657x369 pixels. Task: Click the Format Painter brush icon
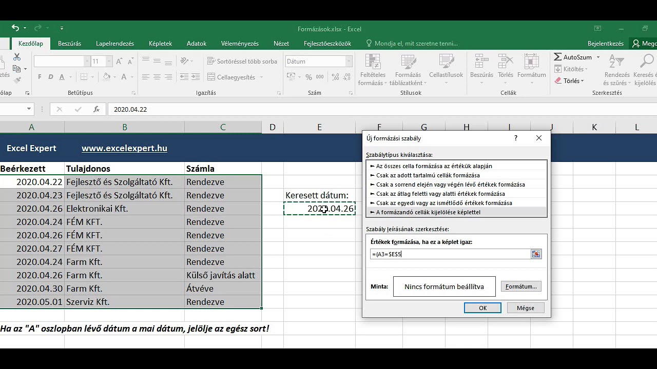click(x=17, y=80)
